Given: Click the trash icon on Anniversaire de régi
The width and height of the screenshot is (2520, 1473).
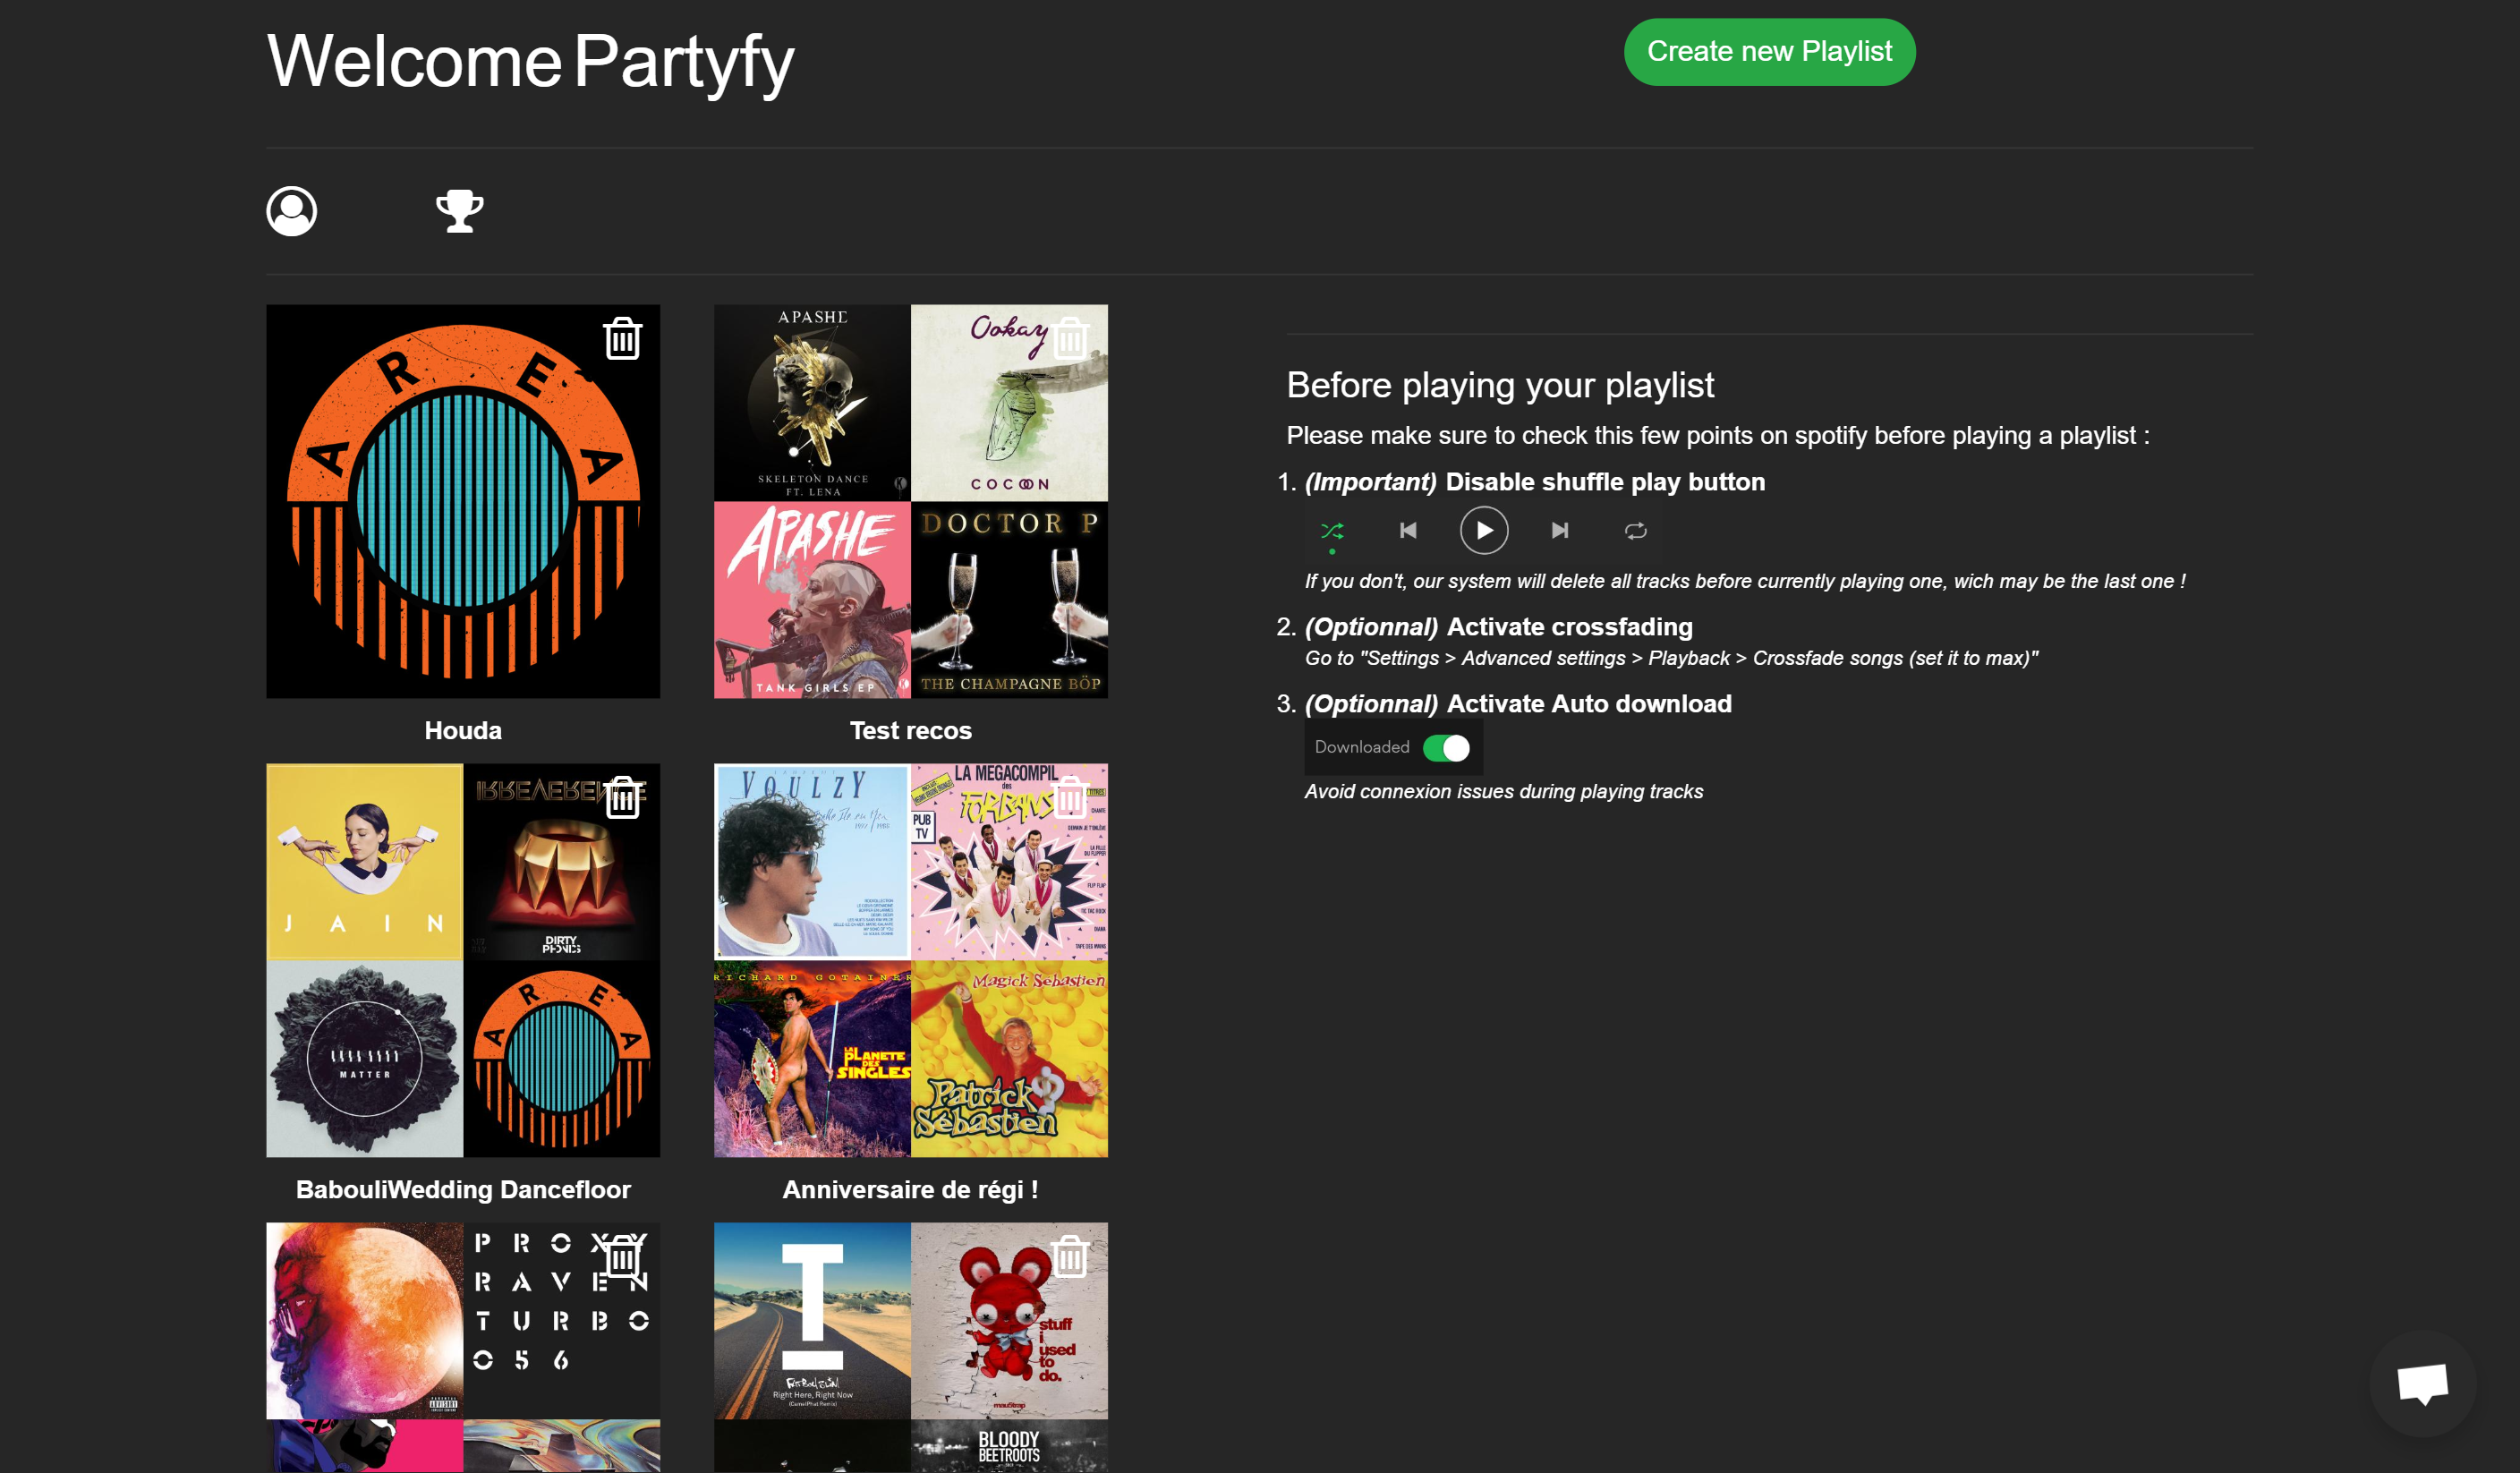Looking at the screenshot, I should click(1069, 798).
